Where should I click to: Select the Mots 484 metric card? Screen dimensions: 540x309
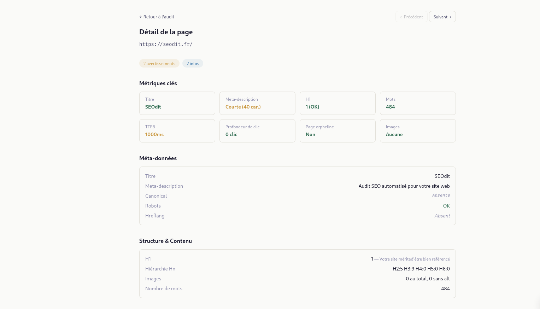tap(418, 103)
